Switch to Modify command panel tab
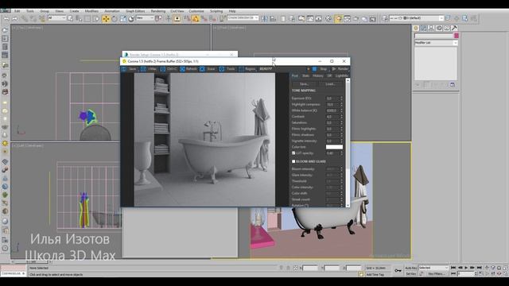The image size is (509, 286). coord(424,28)
